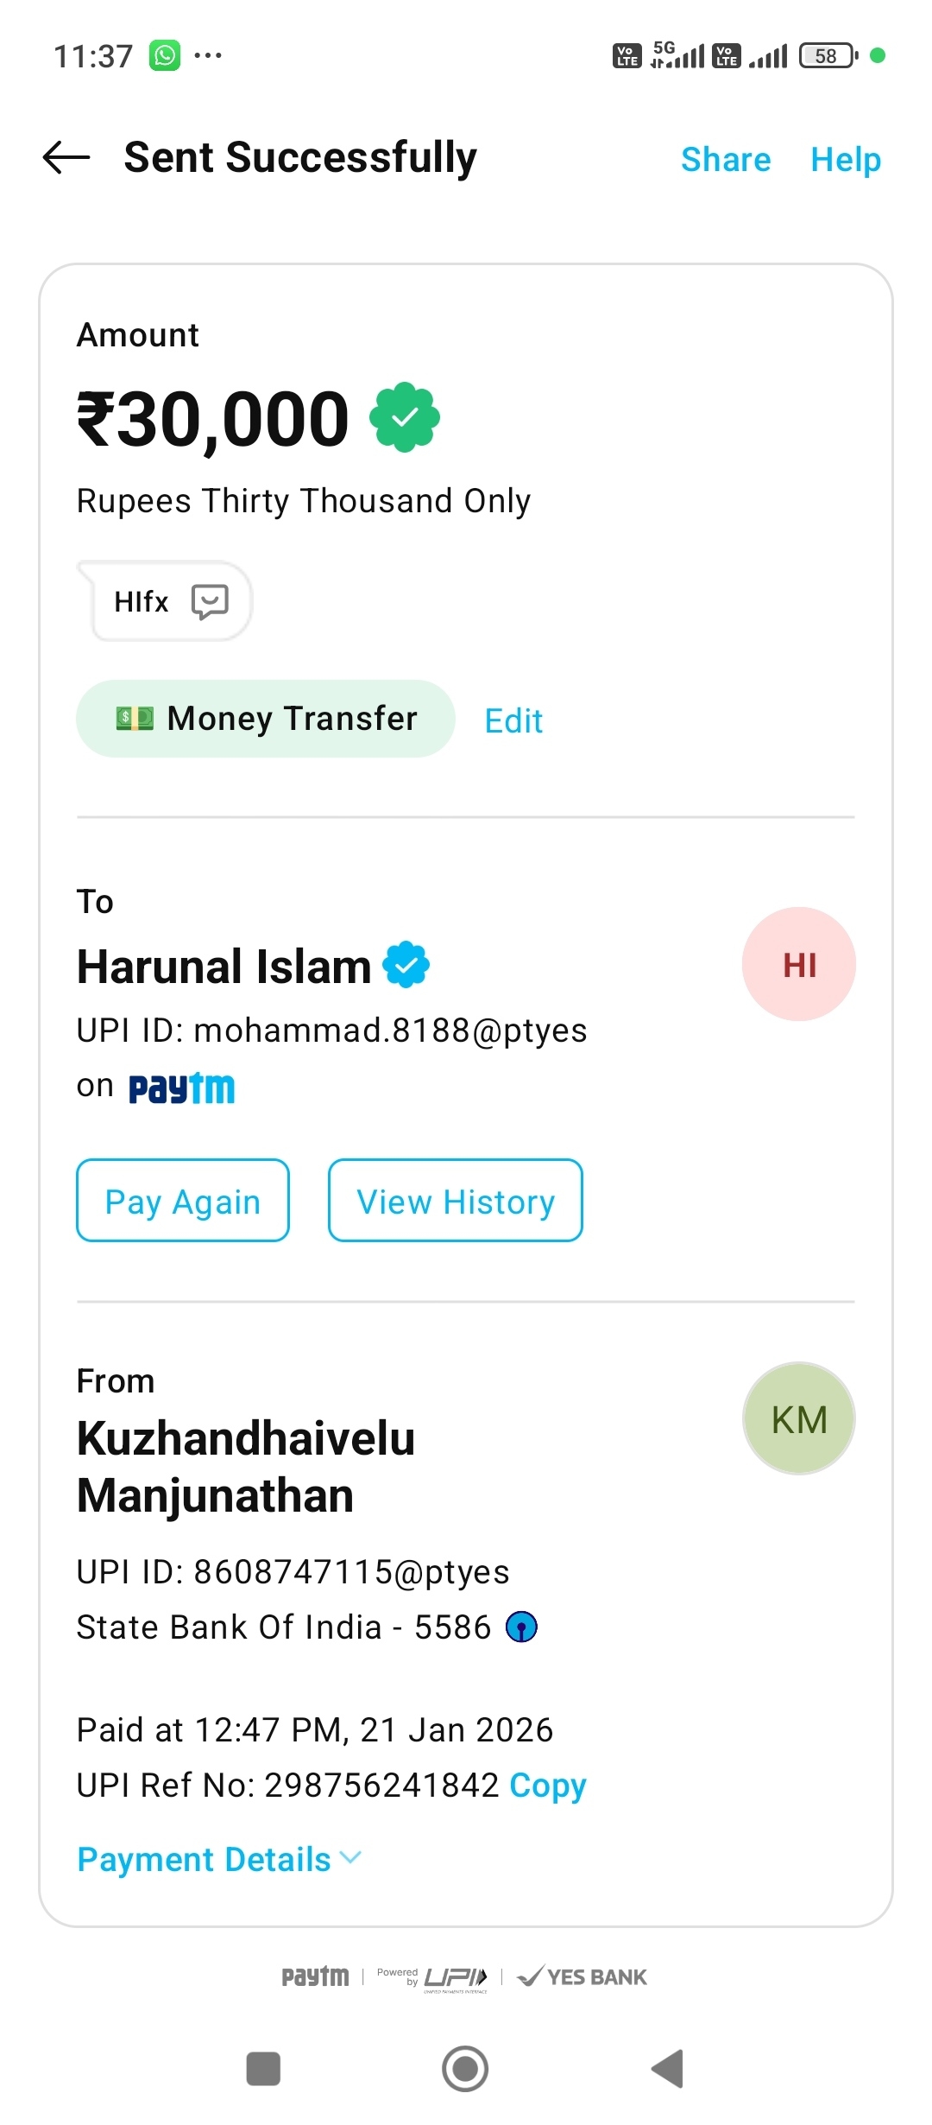The width and height of the screenshot is (932, 2125).
Task: Tap the WhatsApp notification icon in status bar
Action: 165,56
